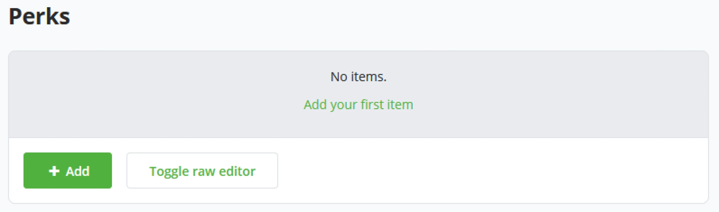Click the word Add on green button
The image size is (719, 212).
78,171
